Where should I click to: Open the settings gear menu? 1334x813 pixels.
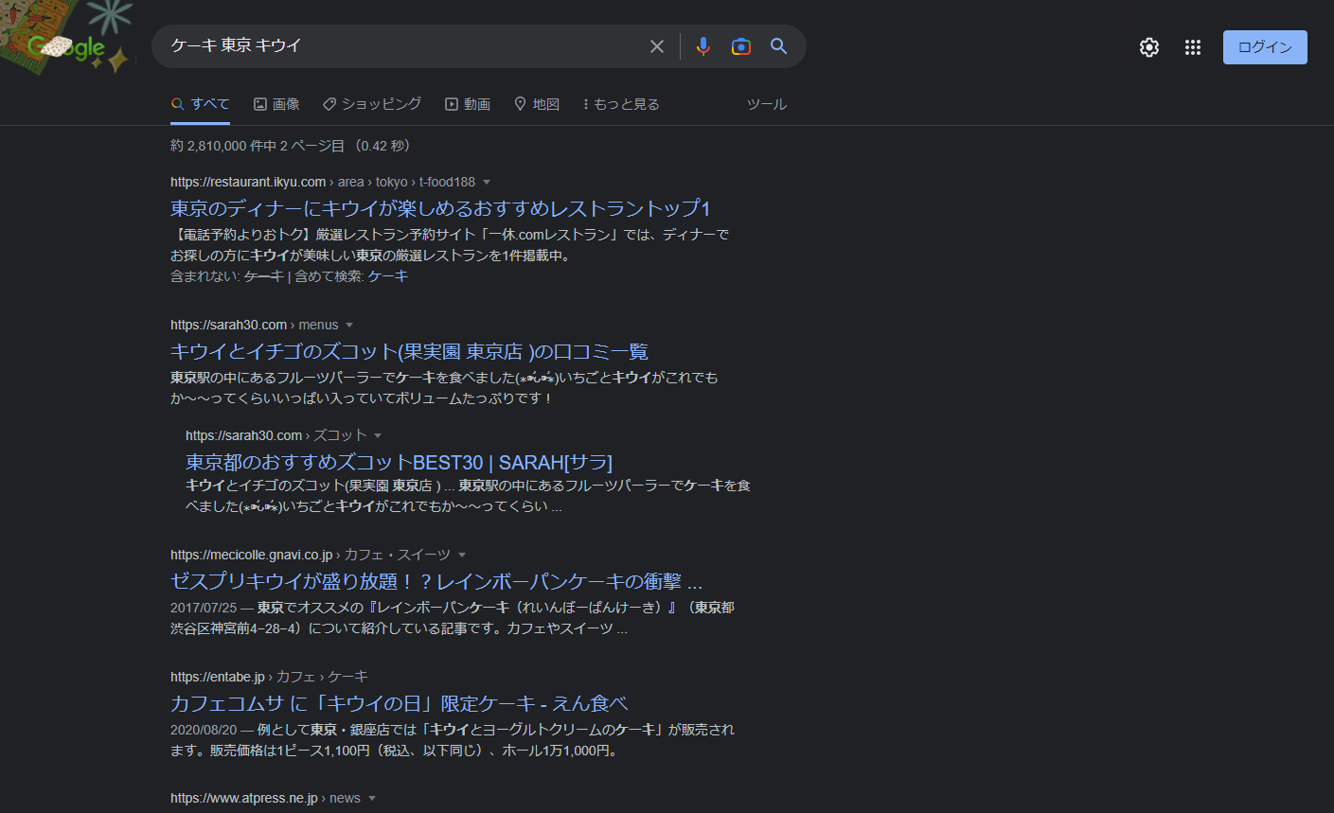tap(1148, 47)
